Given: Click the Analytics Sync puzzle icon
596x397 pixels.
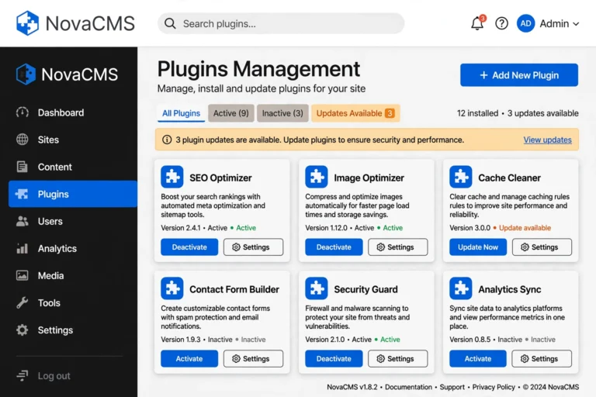Looking at the screenshot, I should click(x=461, y=288).
